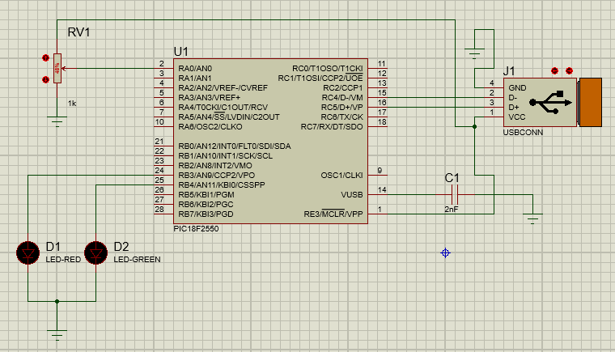Click the RA6/OSC2/CLKO pin label
Image resolution: width=615 pixels, height=352 pixels.
point(210,127)
